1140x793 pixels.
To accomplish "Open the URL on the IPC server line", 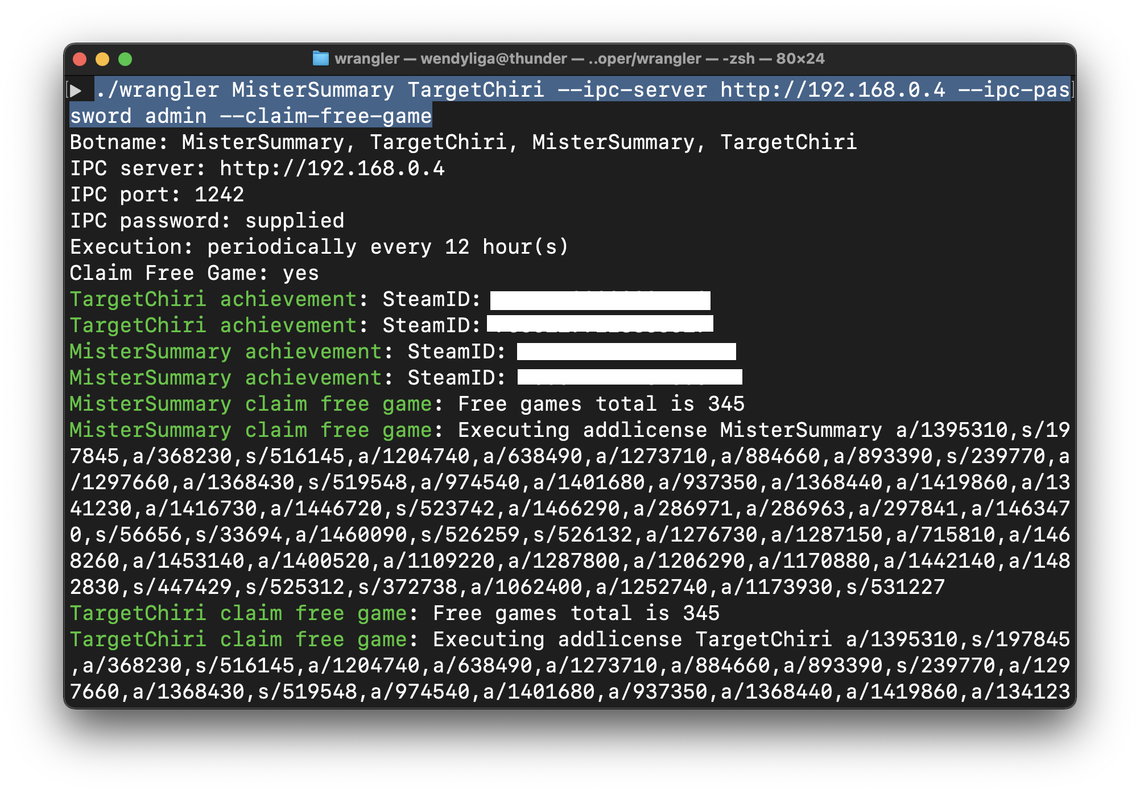I will (332, 168).
